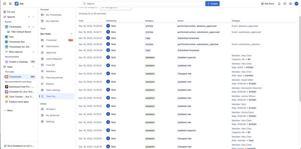Open the category filter dropdown
The width and height of the screenshot is (301, 149).
115,8
